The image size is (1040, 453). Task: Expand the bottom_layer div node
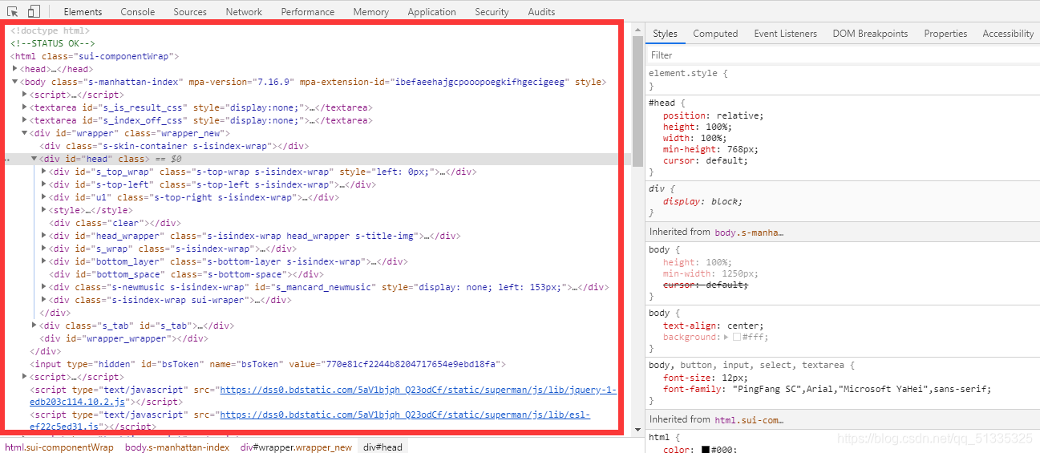tap(44, 261)
